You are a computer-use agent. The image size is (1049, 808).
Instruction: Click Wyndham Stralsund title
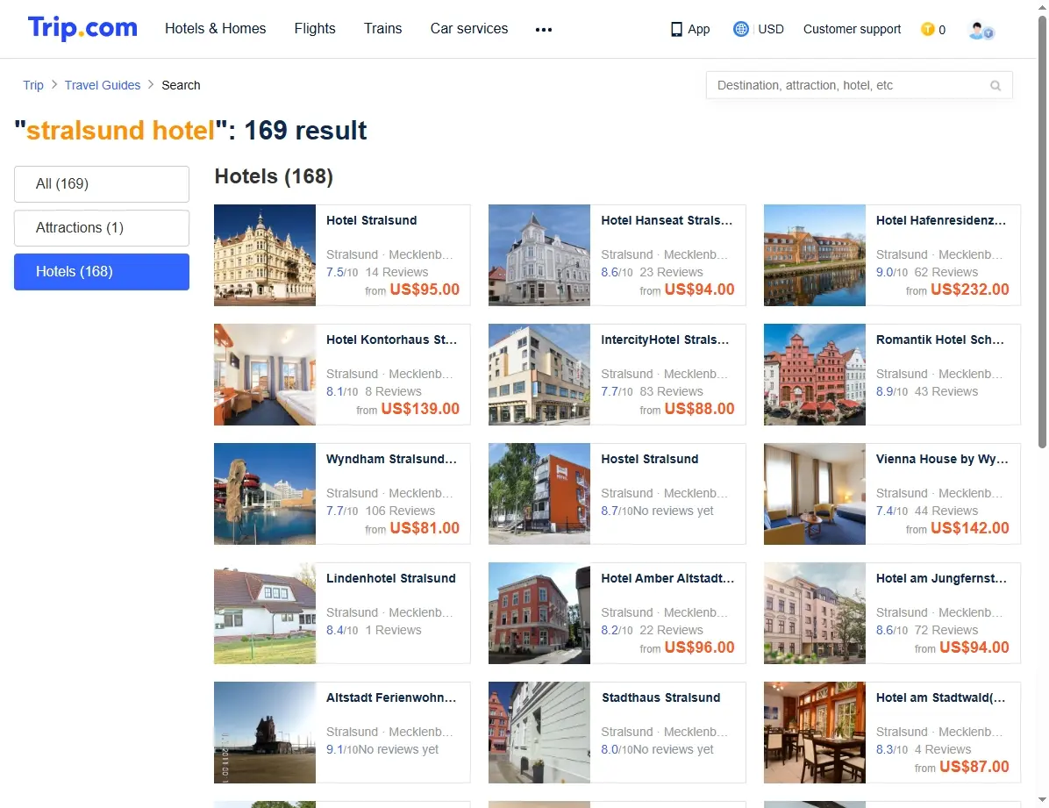tap(391, 459)
